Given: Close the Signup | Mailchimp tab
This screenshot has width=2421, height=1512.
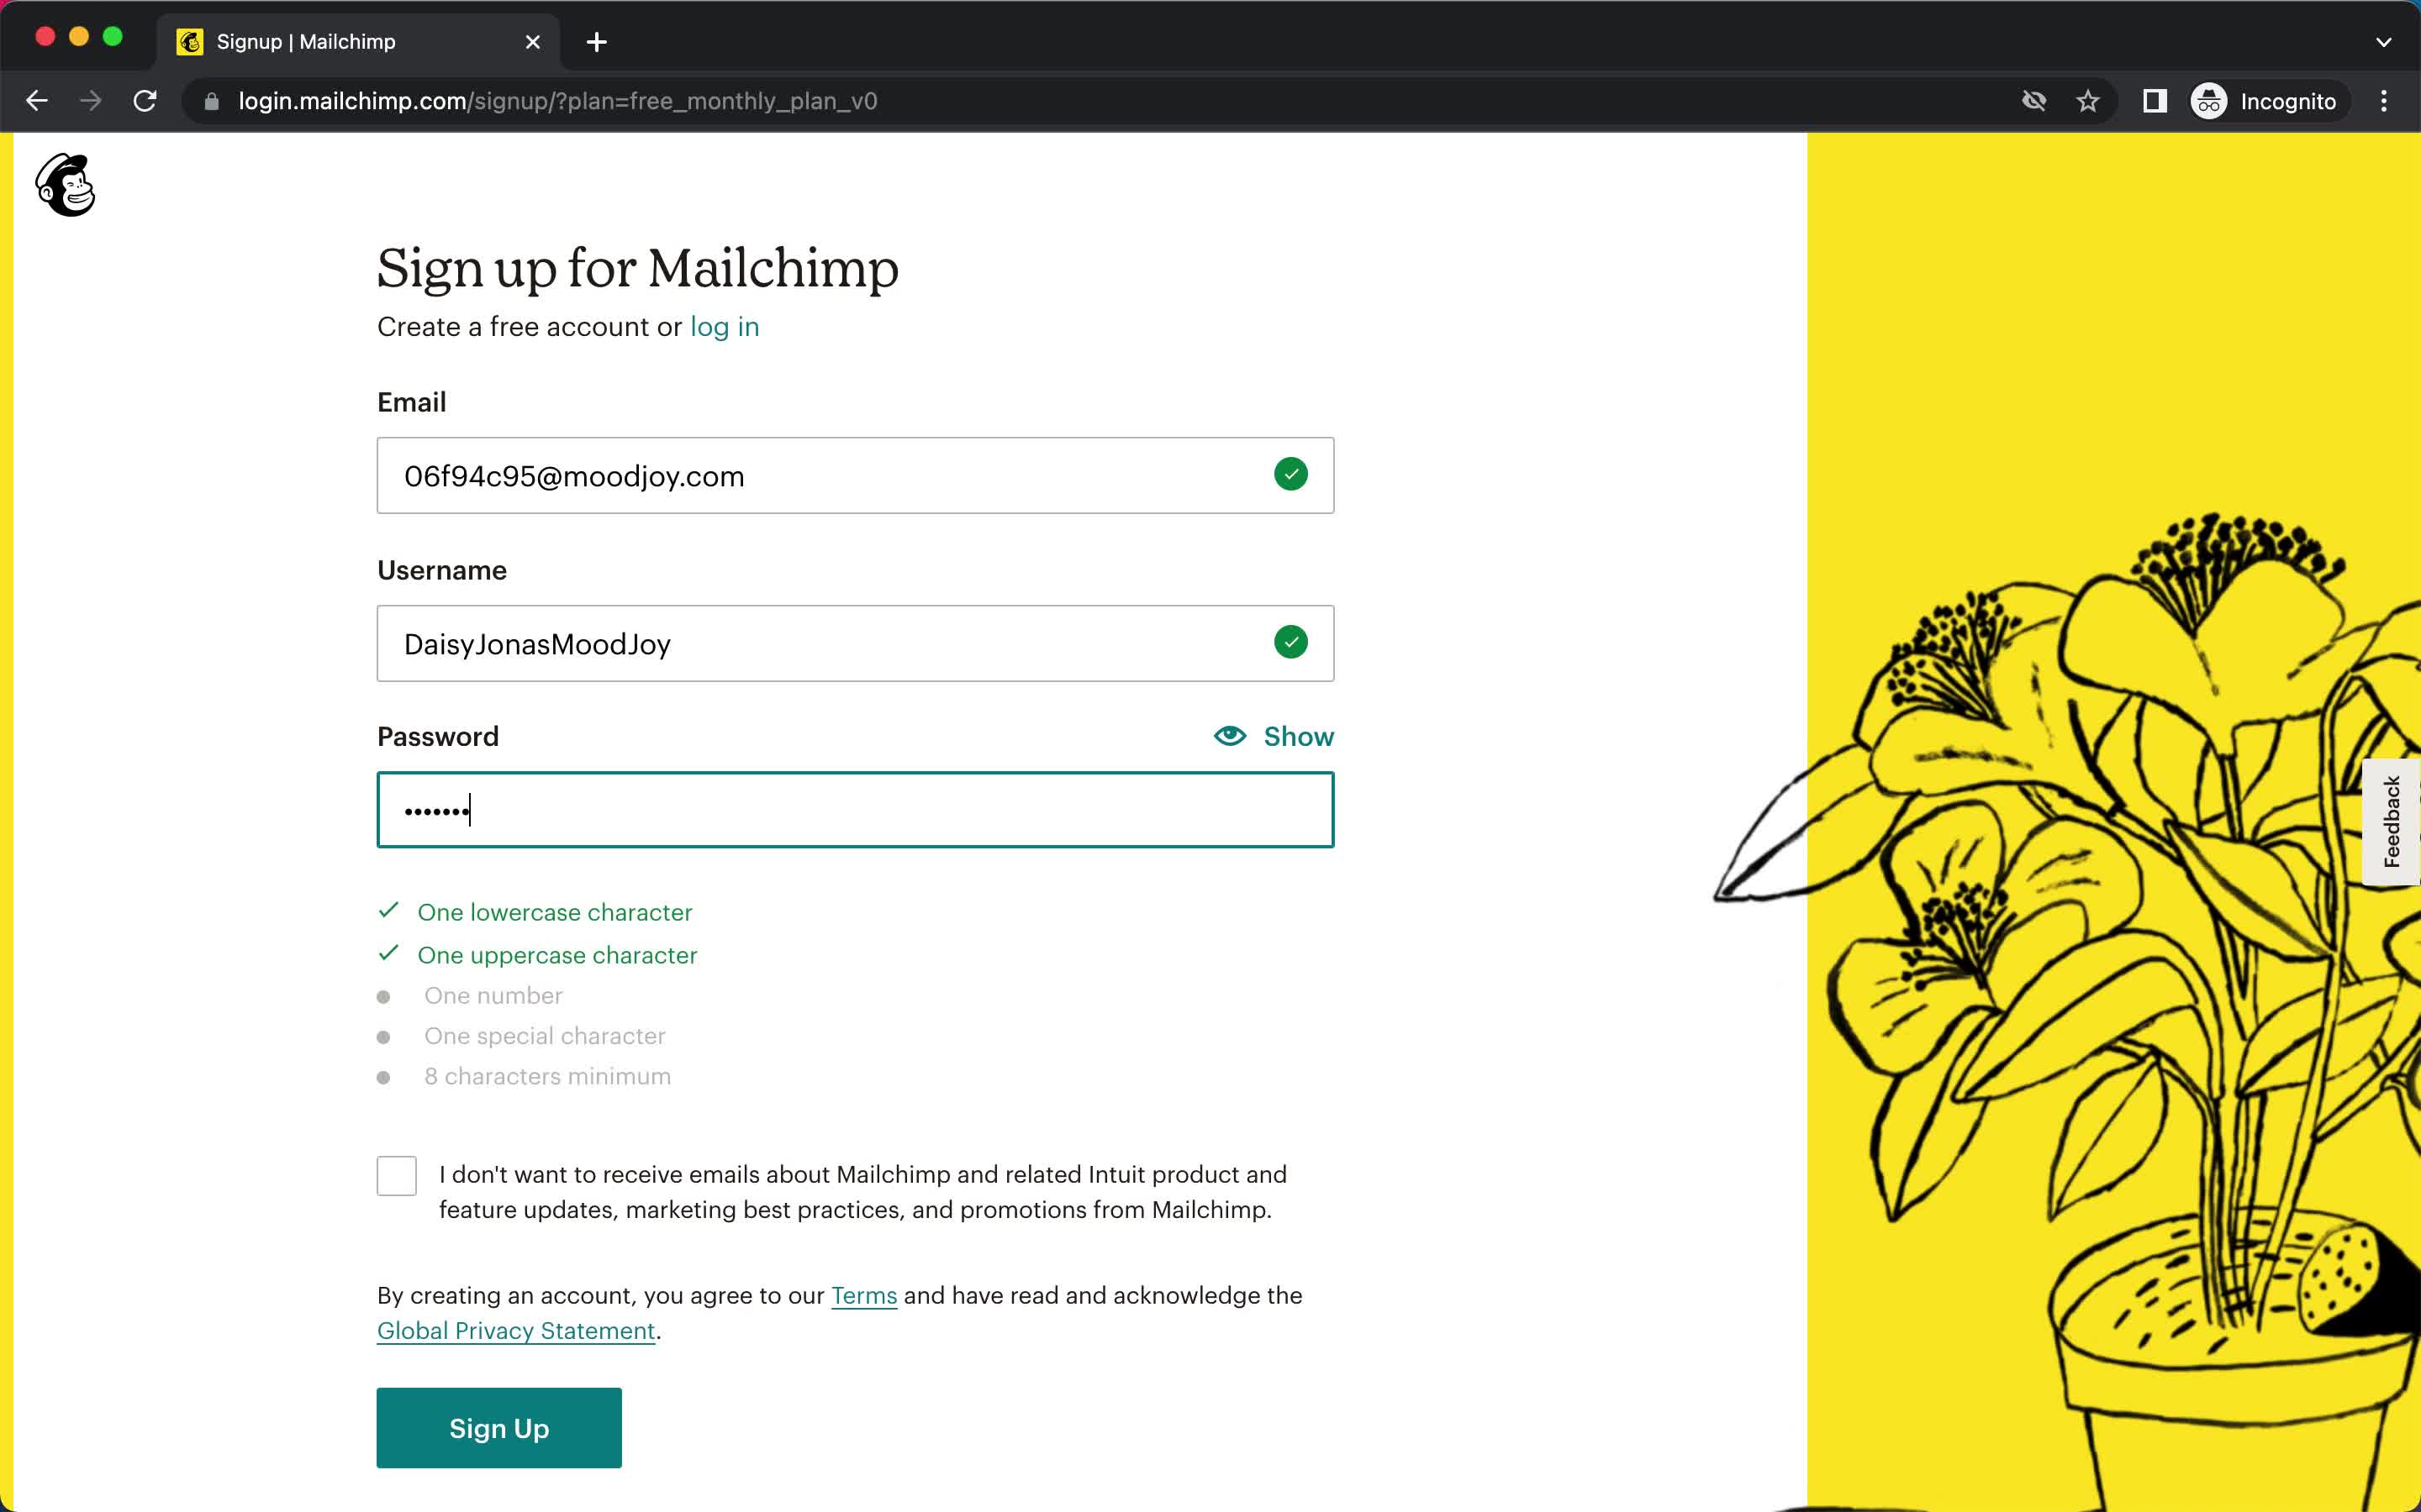Looking at the screenshot, I should point(533,42).
